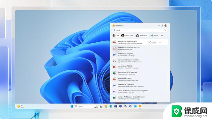
Task: Open PDF icon of Architecture Reliability file
Action: 115,48
